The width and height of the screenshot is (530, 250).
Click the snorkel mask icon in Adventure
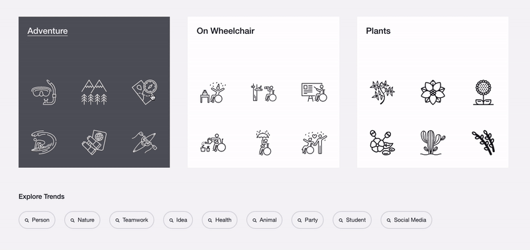point(44,92)
